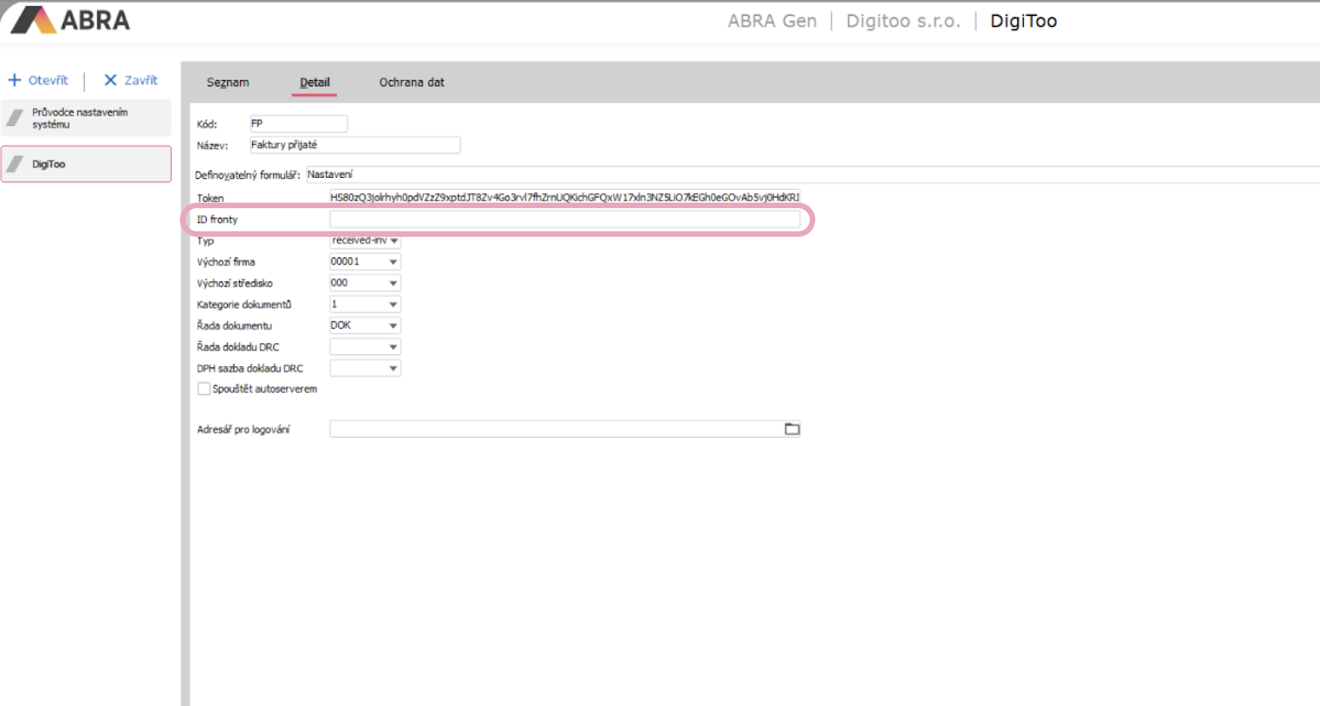Focus the Kód input field
This screenshot has width=1320, height=706.
298,124
